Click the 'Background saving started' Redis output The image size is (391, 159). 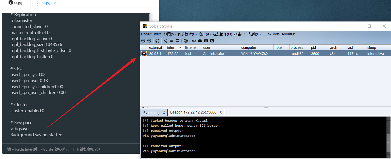[x=36, y=135]
